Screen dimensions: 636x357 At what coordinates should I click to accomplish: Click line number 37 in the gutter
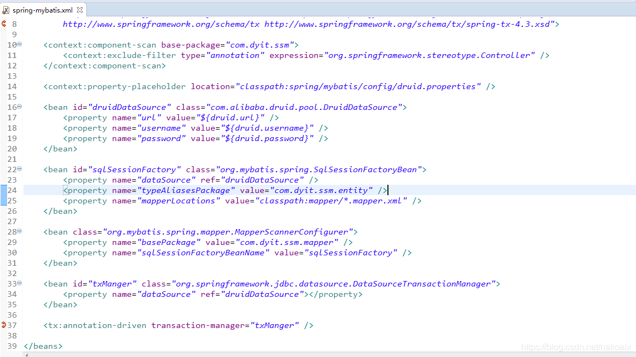[12, 325]
